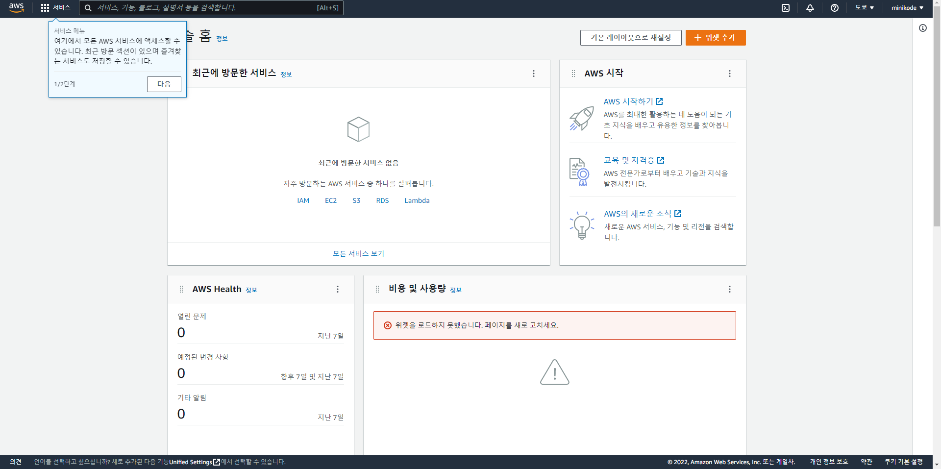Viewport: 941px width, 469px height.
Task: Click the certificate icon in AWS 시작
Action: (x=579, y=172)
